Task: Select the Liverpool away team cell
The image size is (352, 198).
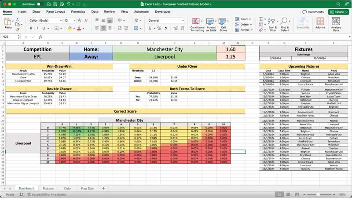Action: click(x=165, y=57)
